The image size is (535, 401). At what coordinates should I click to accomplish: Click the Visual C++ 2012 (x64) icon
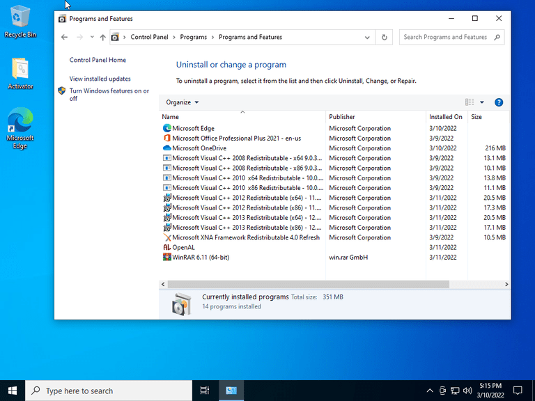point(167,198)
